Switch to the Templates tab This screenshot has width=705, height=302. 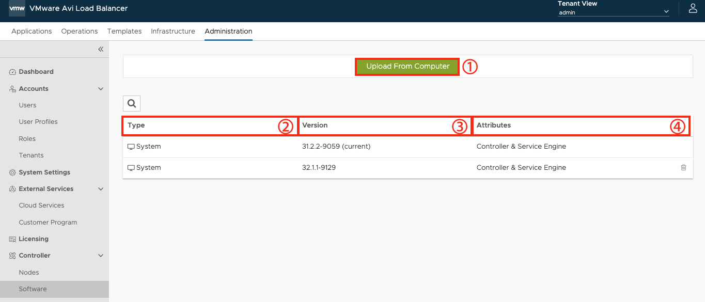pos(124,31)
